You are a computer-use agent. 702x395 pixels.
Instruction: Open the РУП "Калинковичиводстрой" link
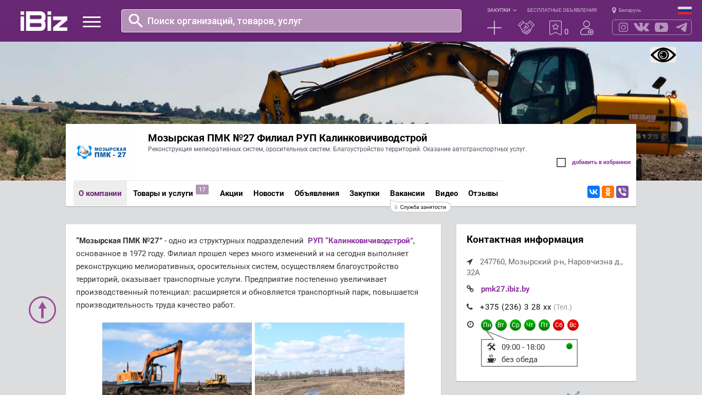coord(360,241)
